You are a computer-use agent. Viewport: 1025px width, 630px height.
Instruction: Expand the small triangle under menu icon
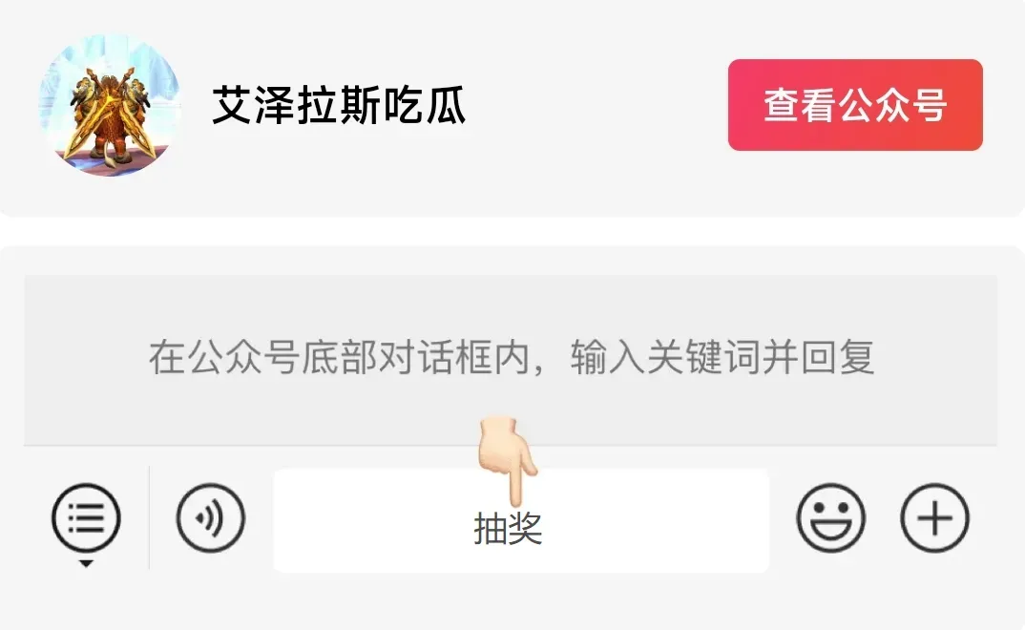pos(86,563)
